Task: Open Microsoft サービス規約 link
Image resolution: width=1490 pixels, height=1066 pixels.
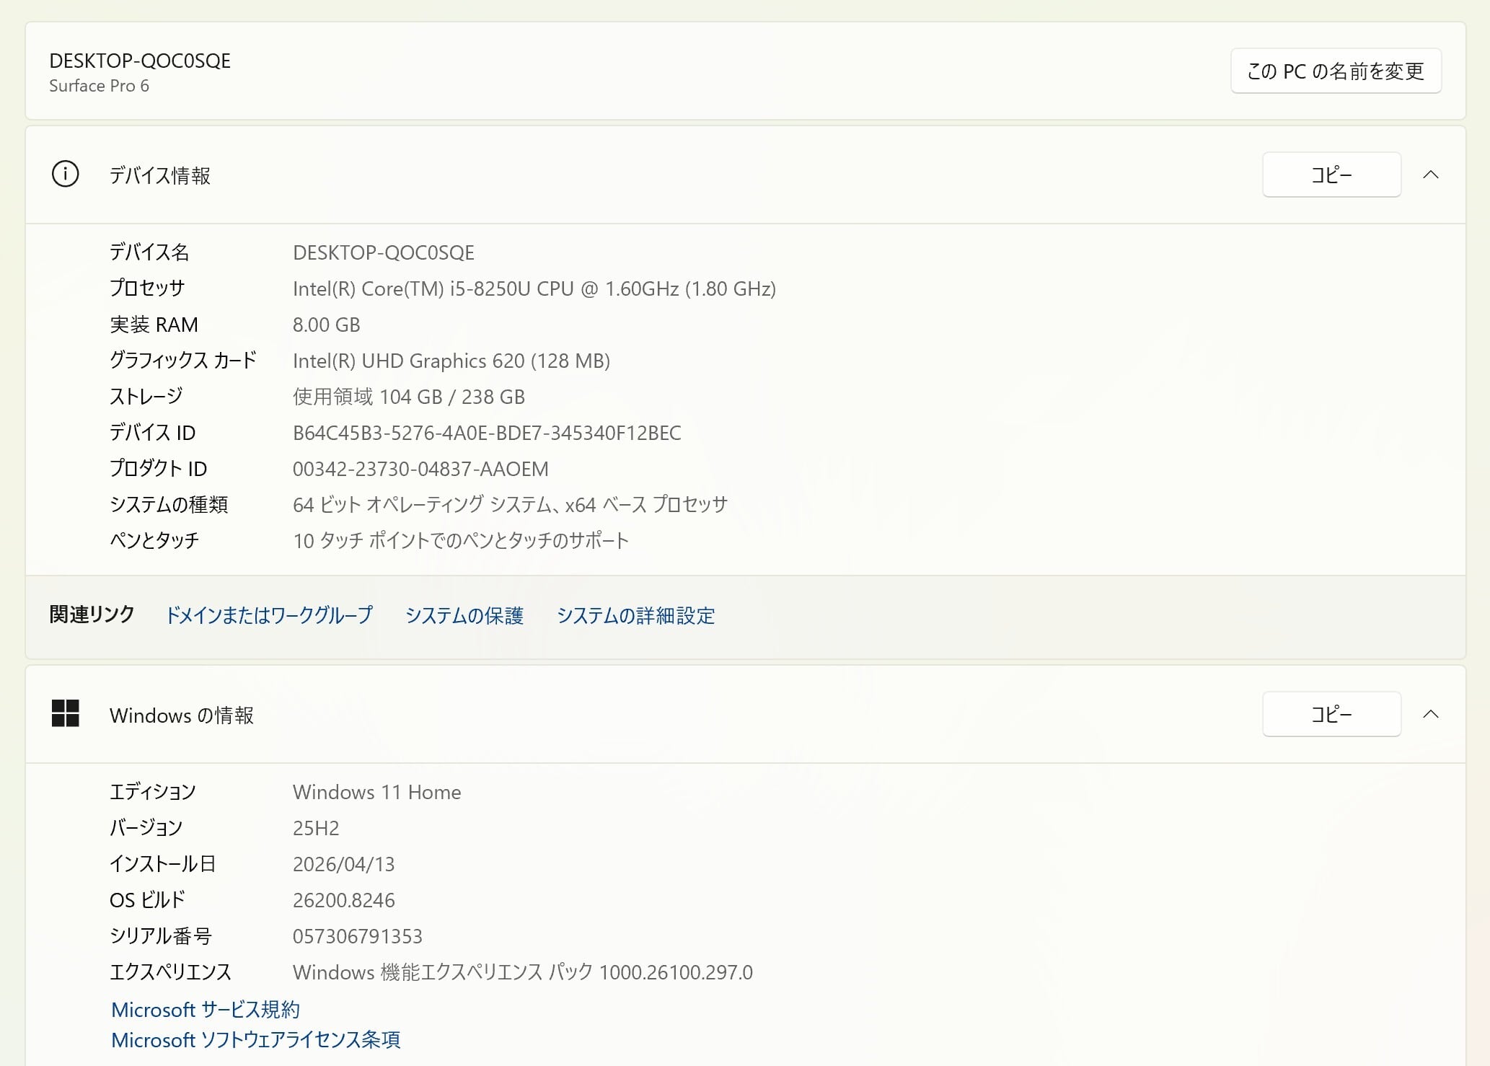Action: point(206,1009)
